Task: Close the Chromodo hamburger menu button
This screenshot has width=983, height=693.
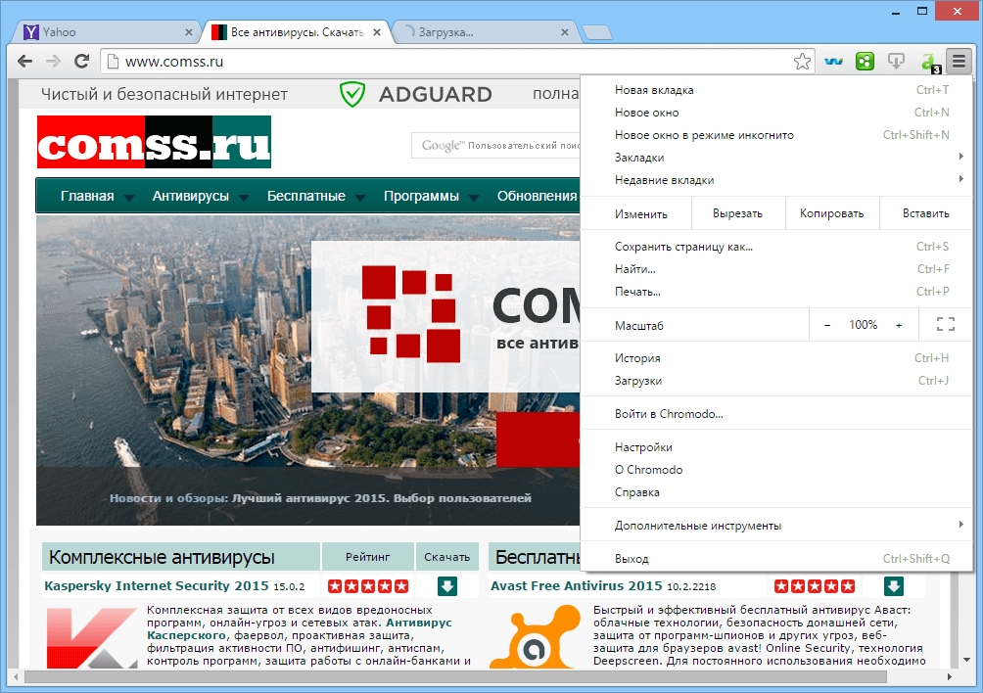Action: pyautogui.click(x=959, y=62)
